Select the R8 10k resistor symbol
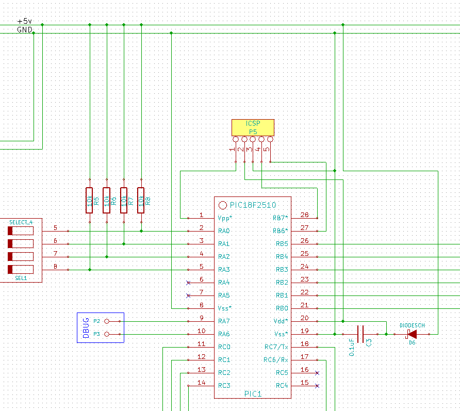The width and height of the screenshot is (460, 411). pyautogui.click(x=141, y=201)
